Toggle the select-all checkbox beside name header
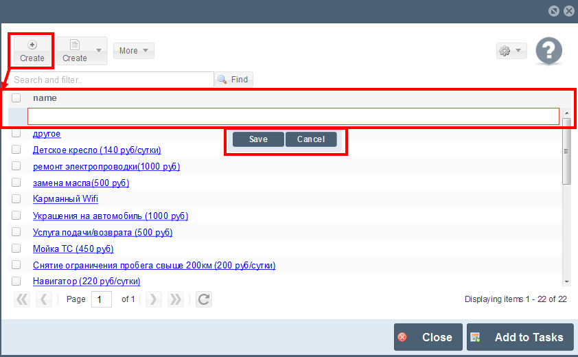The height and width of the screenshot is (357, 578). [16, 97]
